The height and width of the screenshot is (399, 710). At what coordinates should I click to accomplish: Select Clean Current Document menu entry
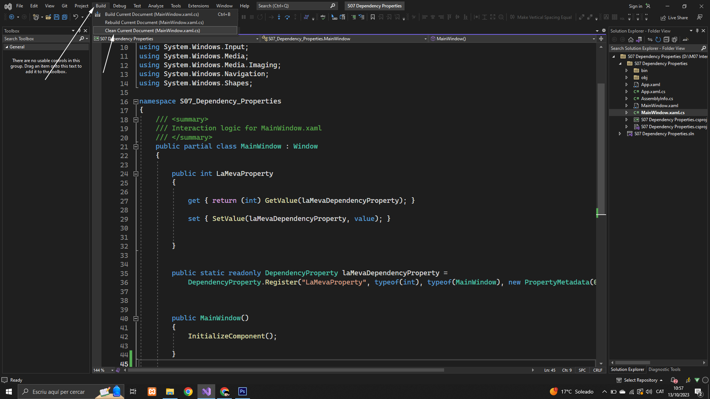(152, 31)
